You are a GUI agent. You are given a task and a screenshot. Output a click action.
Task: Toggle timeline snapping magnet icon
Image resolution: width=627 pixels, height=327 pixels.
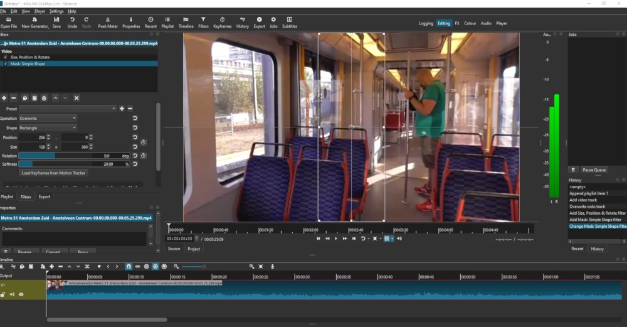pyautogui.click(x=129, y=266)
